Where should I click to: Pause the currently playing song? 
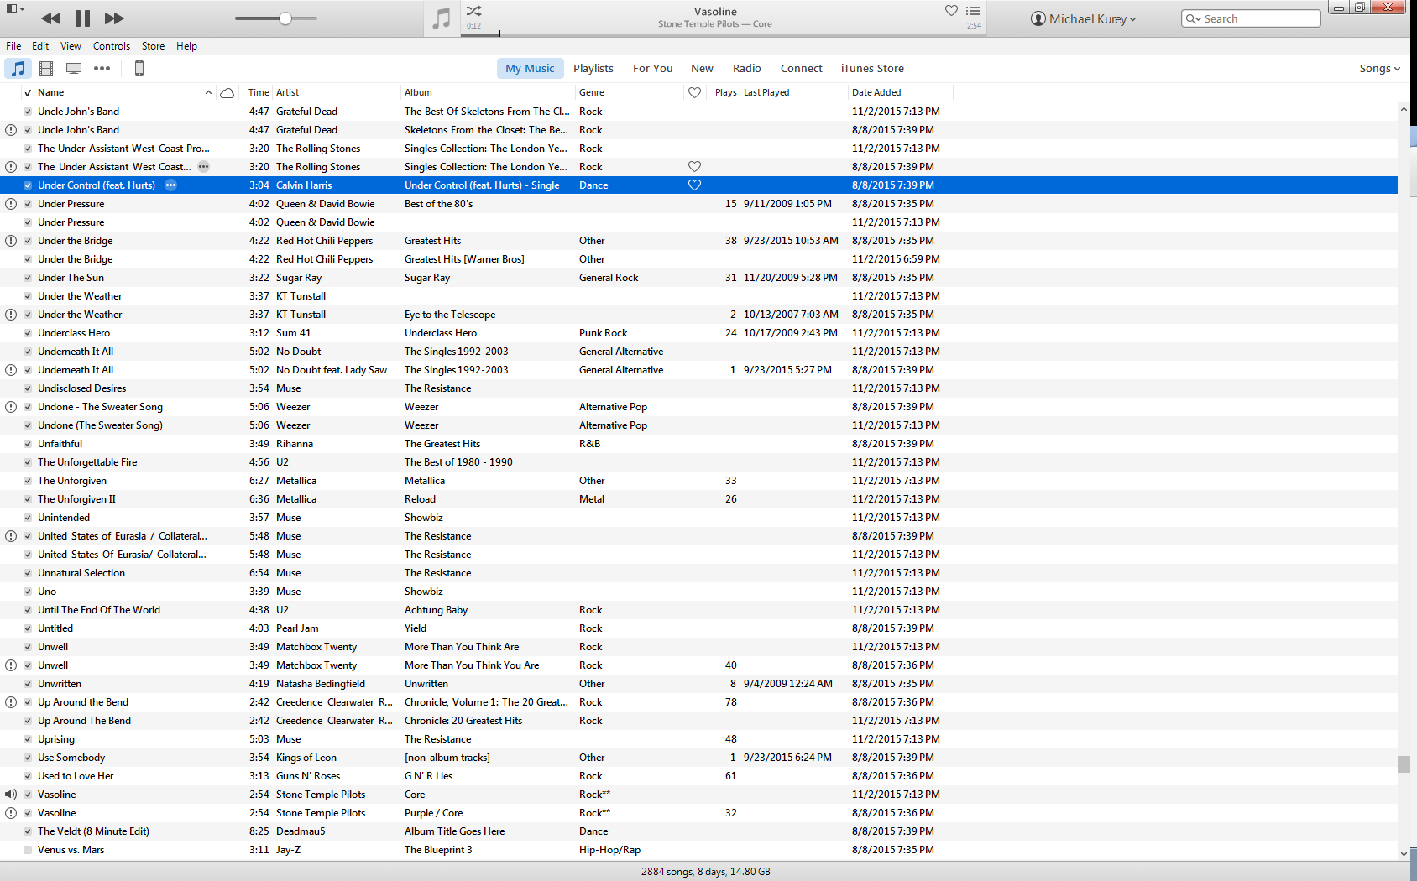82,18
